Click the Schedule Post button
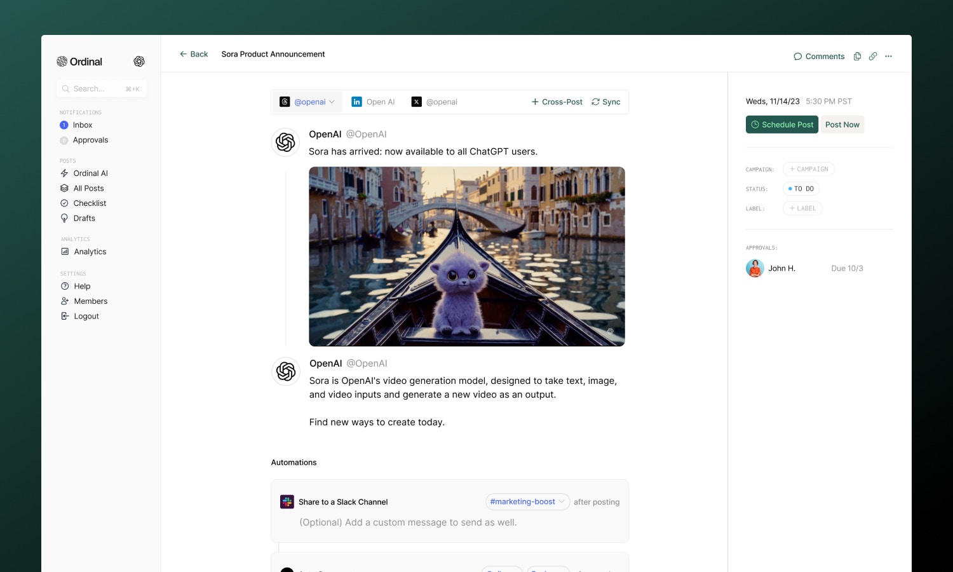The image size is (953, 572). pos(782,125)
